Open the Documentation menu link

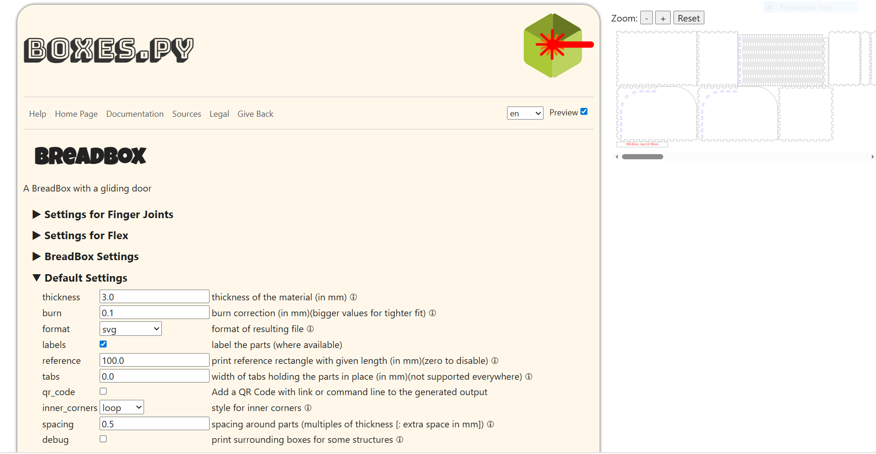(135, 114)
